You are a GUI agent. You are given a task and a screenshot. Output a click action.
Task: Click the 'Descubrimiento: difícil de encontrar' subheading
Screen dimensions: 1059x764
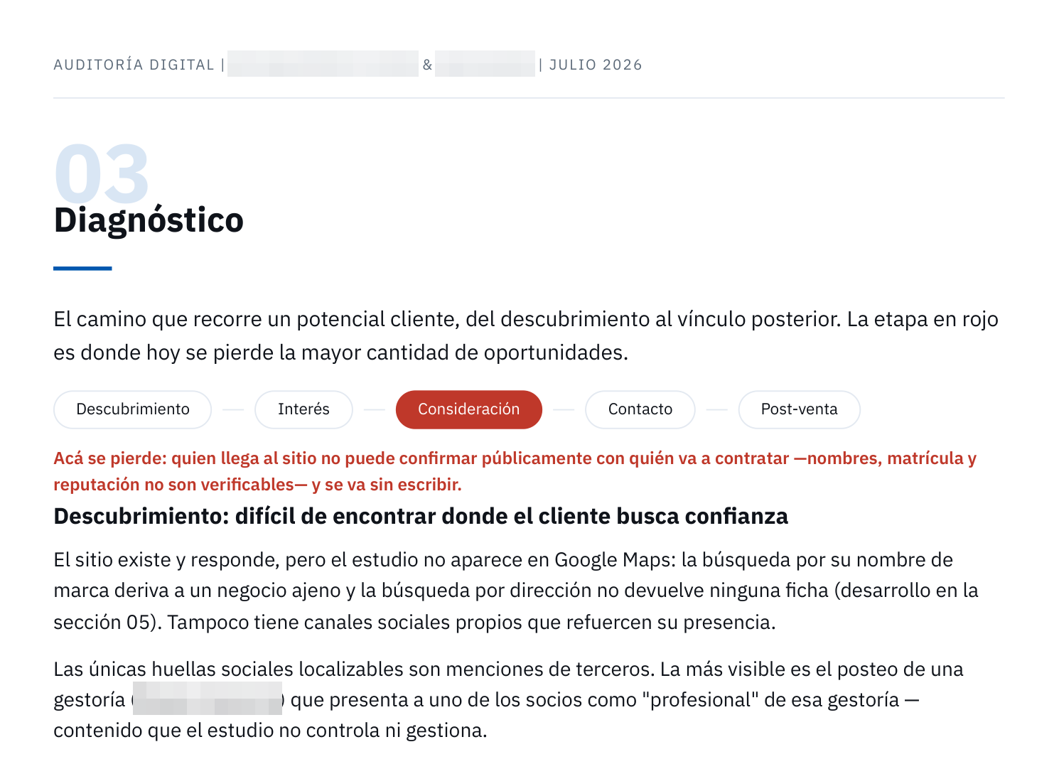point(421,516)
